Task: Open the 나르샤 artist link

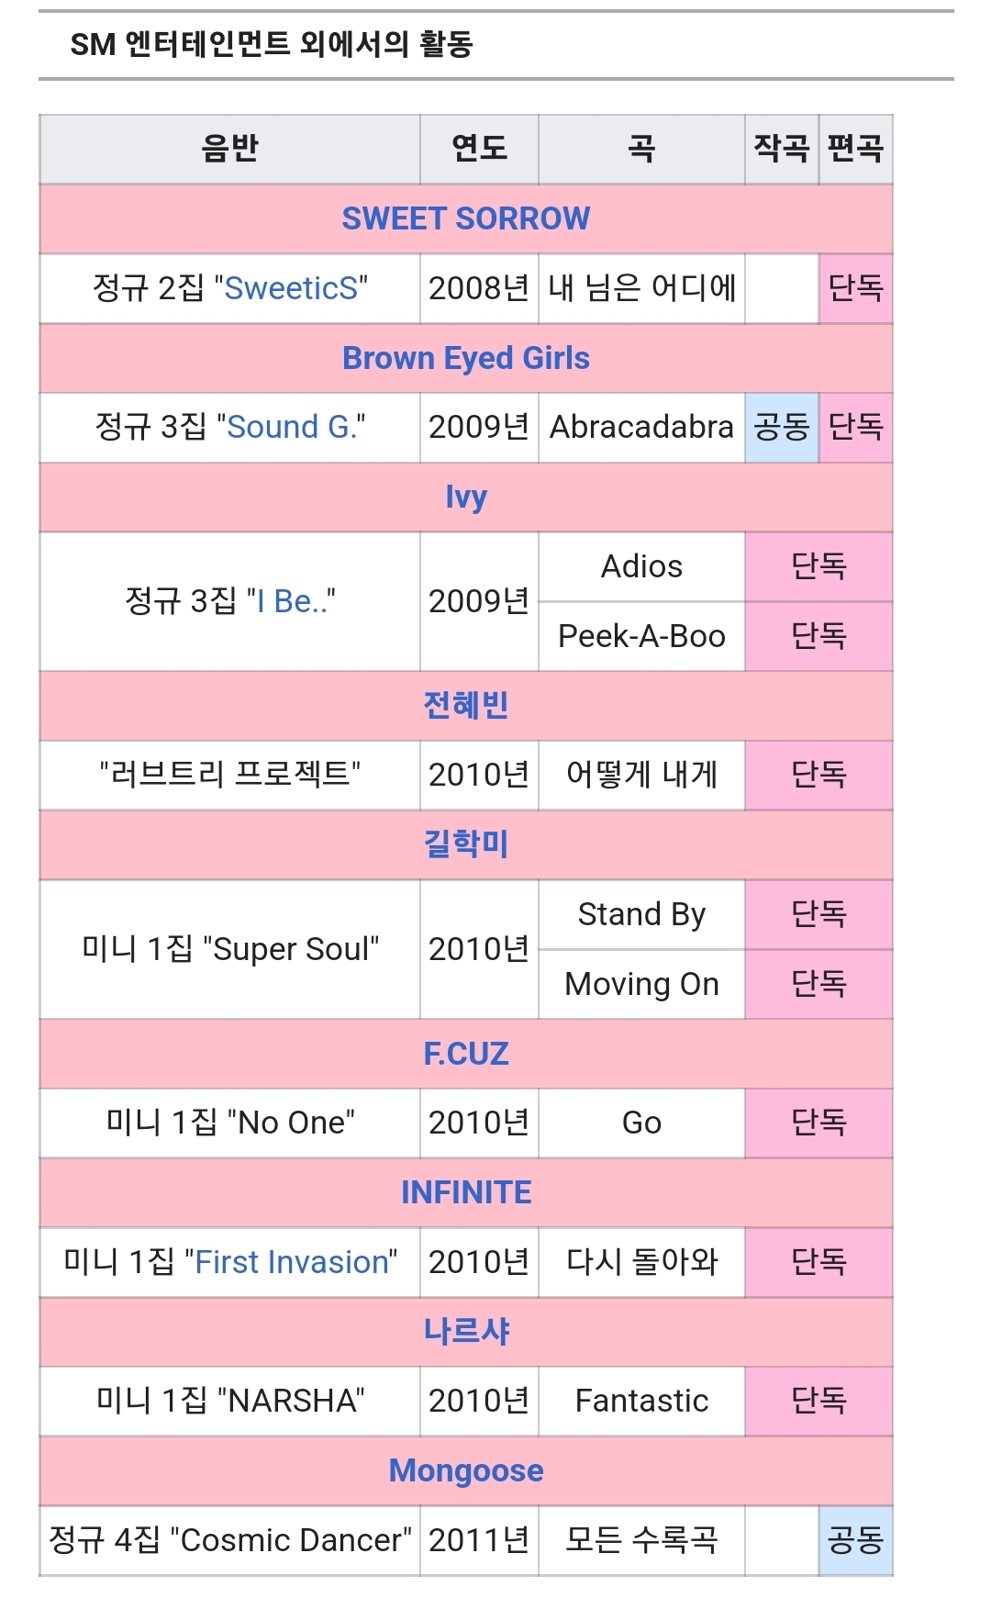Action: (465, 1331)
